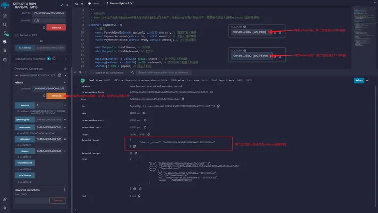
Task: Call the totalReleased function button
Action: click(x=25, y=163)
